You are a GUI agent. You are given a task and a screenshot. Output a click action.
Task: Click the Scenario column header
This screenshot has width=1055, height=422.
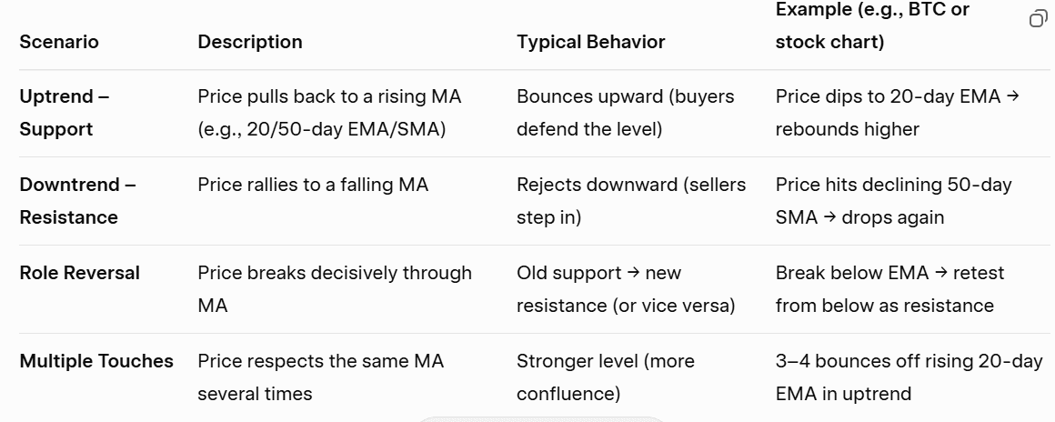[x=59, y=42]
